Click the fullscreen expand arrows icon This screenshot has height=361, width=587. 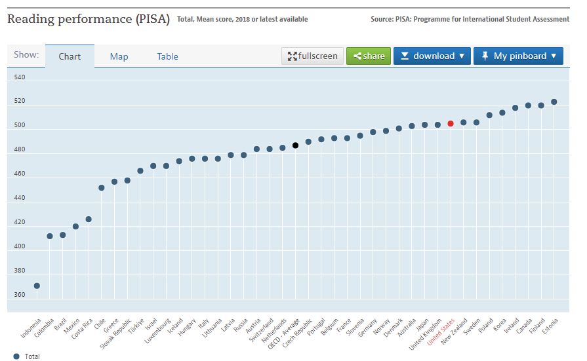point(292,56)
